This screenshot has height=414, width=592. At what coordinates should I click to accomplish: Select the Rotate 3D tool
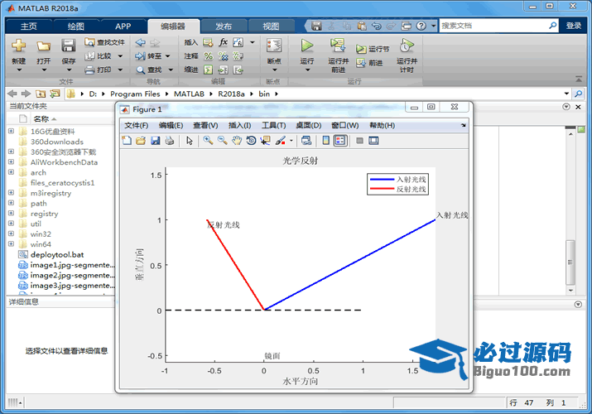(251, 141)
